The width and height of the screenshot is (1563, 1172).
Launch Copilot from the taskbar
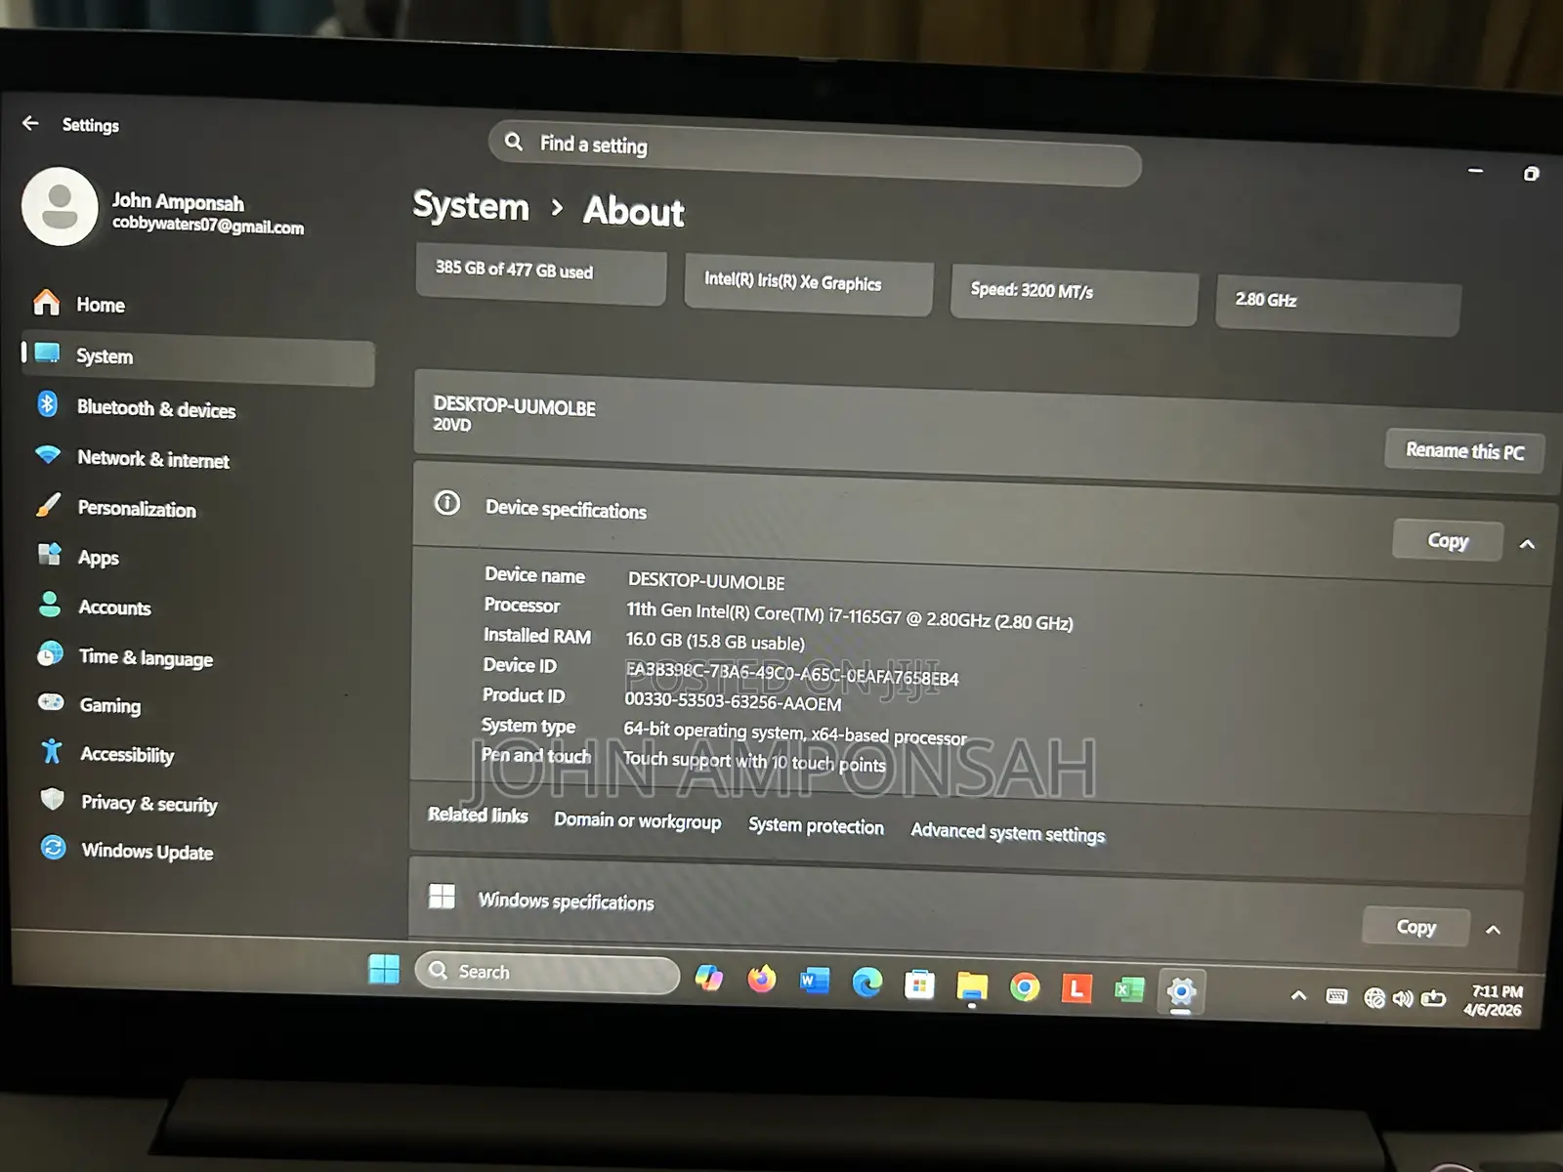(x=709, y=978)
